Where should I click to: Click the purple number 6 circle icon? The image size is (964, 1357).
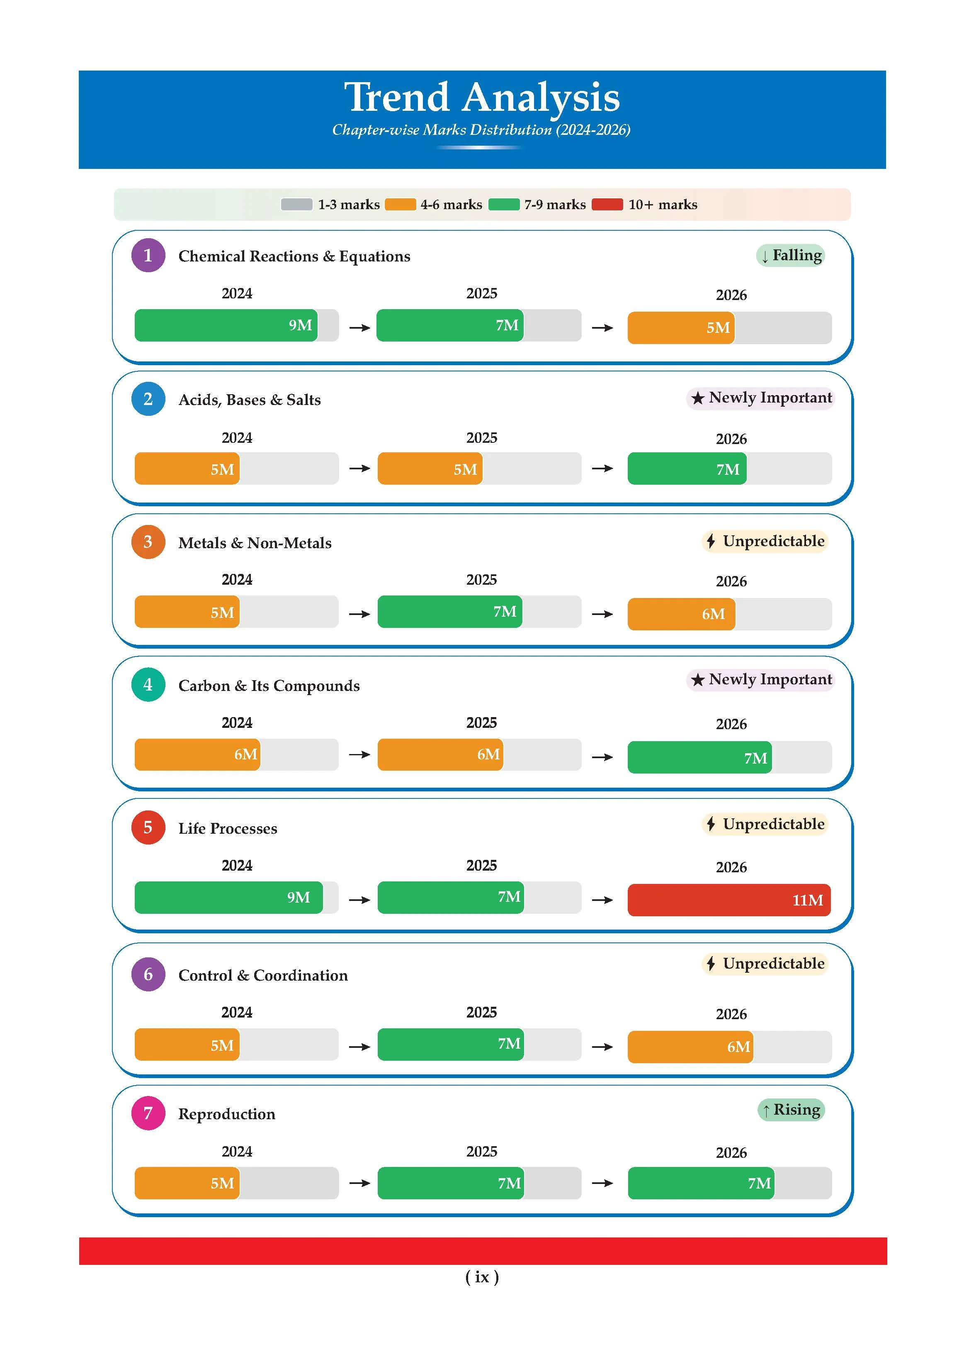148,974
